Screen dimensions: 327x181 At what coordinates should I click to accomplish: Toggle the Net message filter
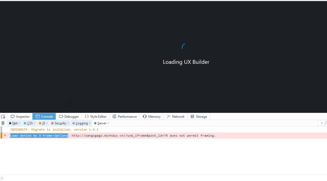coord(14,123)
